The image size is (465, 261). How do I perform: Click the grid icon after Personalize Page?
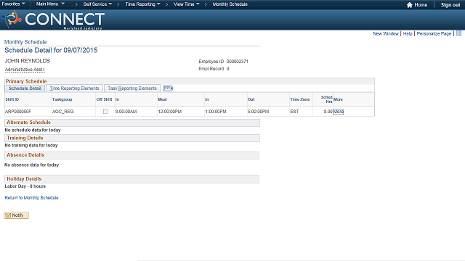[458, 33]
